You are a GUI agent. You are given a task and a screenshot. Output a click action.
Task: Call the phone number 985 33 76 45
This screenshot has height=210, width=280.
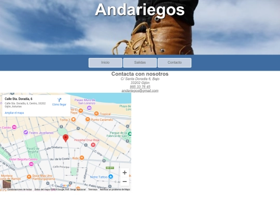click(x=140, y=87)
